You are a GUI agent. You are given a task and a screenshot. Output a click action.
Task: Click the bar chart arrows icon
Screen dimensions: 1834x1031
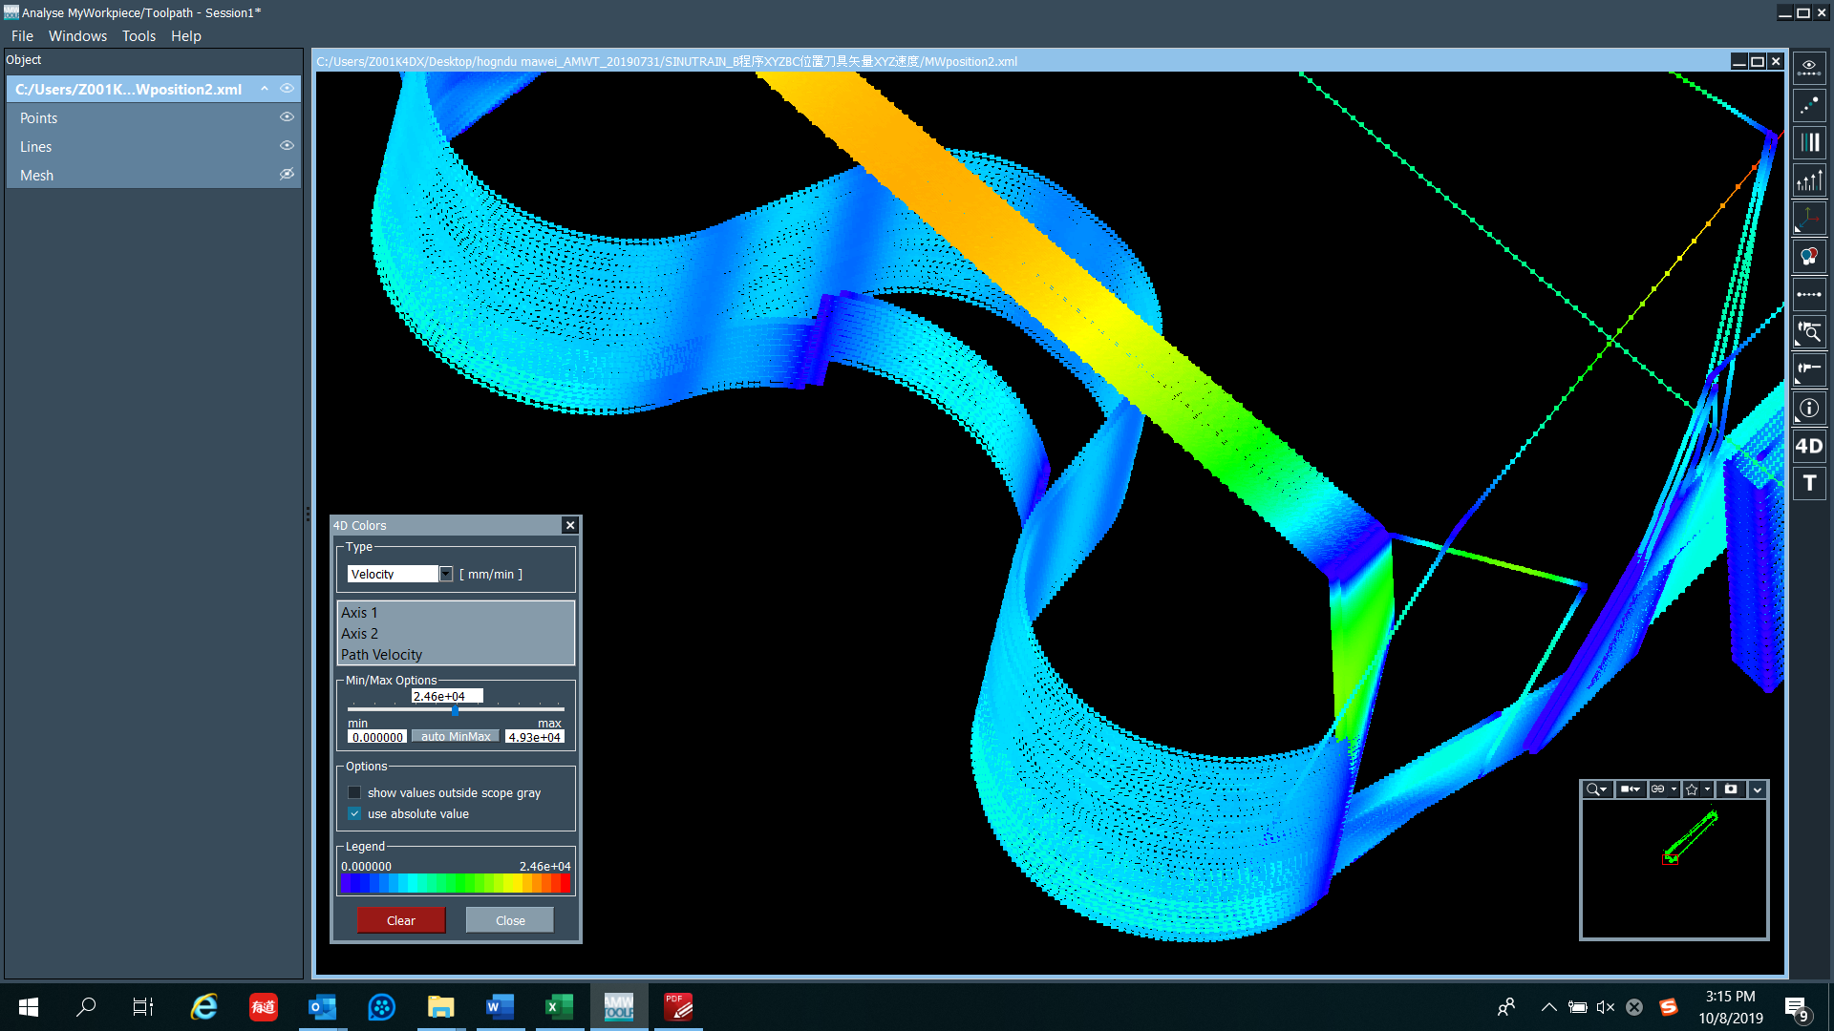1808,180
